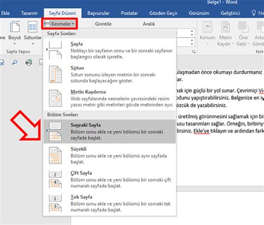Choose Çift Sayfa section break
The width and height of the screenshot is (264, 225).
[110, 179]
